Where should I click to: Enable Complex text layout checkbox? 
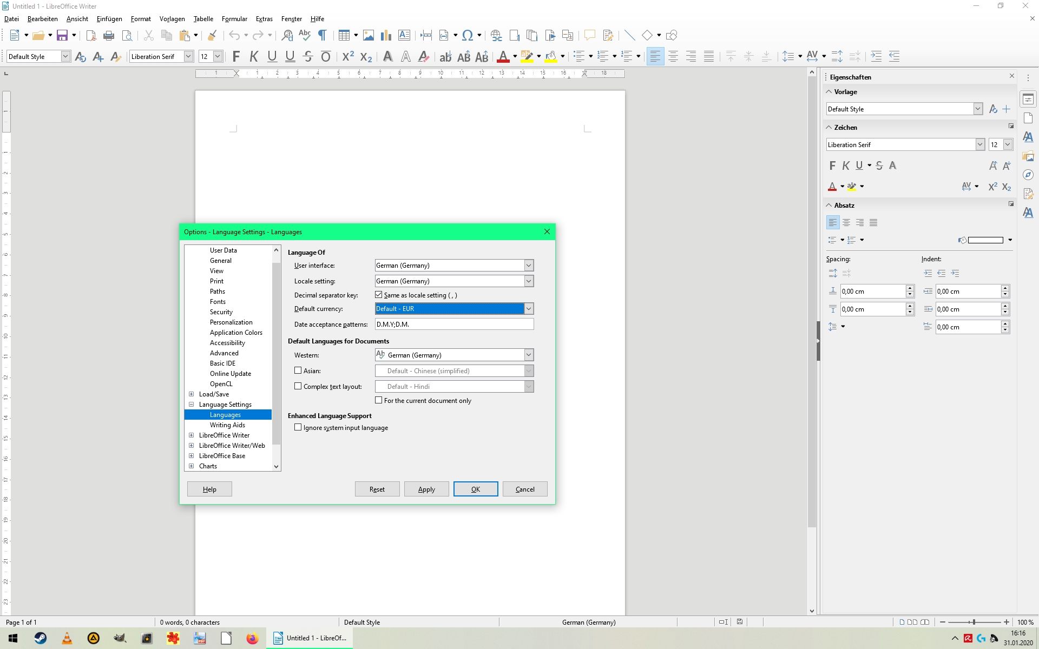pos(298,386)
